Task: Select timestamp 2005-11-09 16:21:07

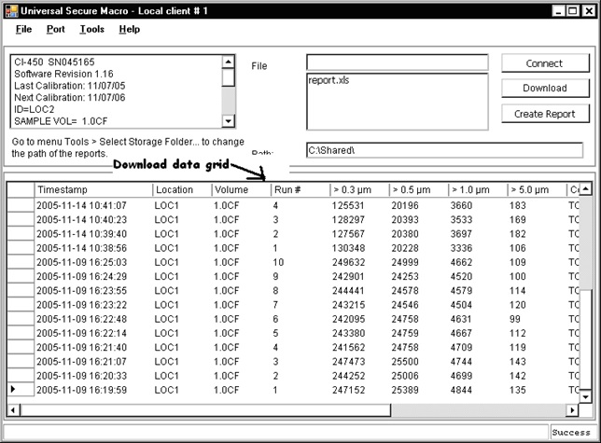Action: 81,362
